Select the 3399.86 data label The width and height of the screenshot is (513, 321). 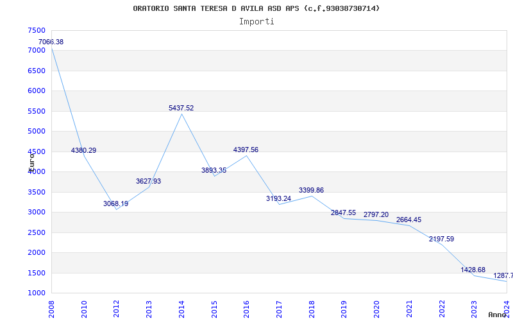(x=311, y=190)
